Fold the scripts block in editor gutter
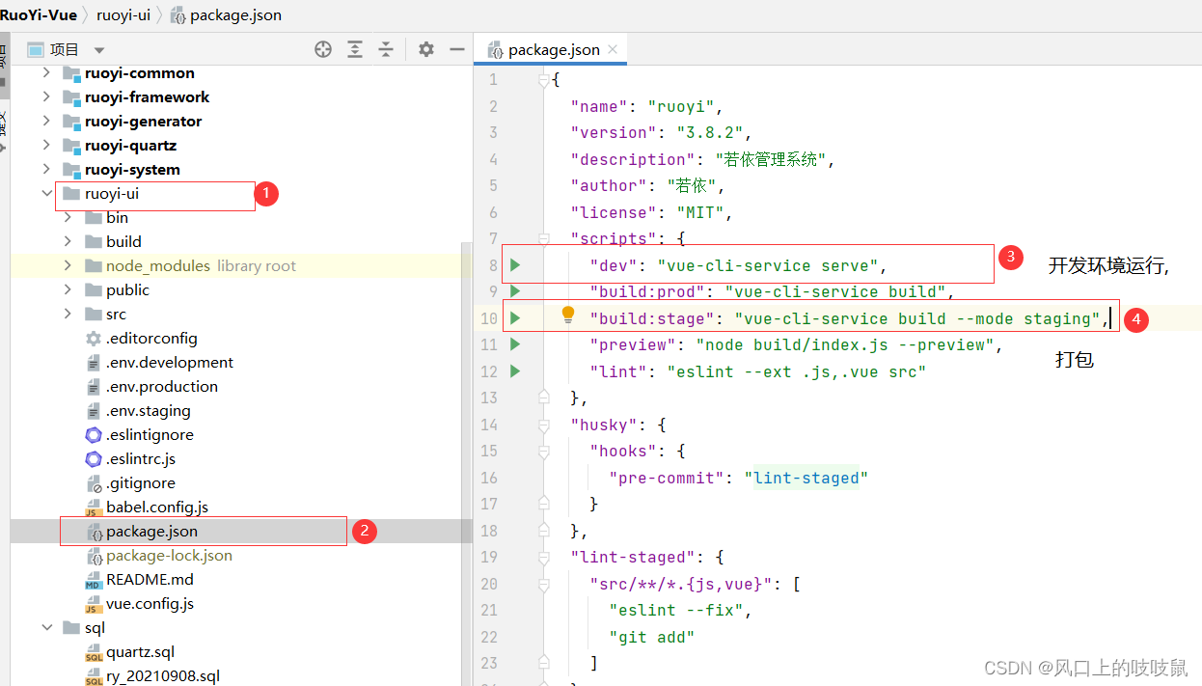Viewport: 1202px width, 686px height. point(543,238)
